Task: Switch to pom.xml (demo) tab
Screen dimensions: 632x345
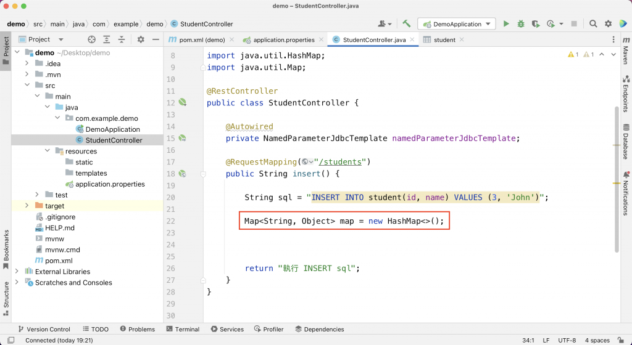Action: 201,39
